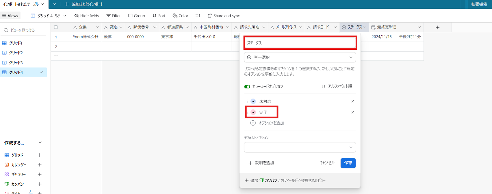This screenshot has width=492, height=194.
Task: Collapse the 作成する section
Action: click(40, 143)
